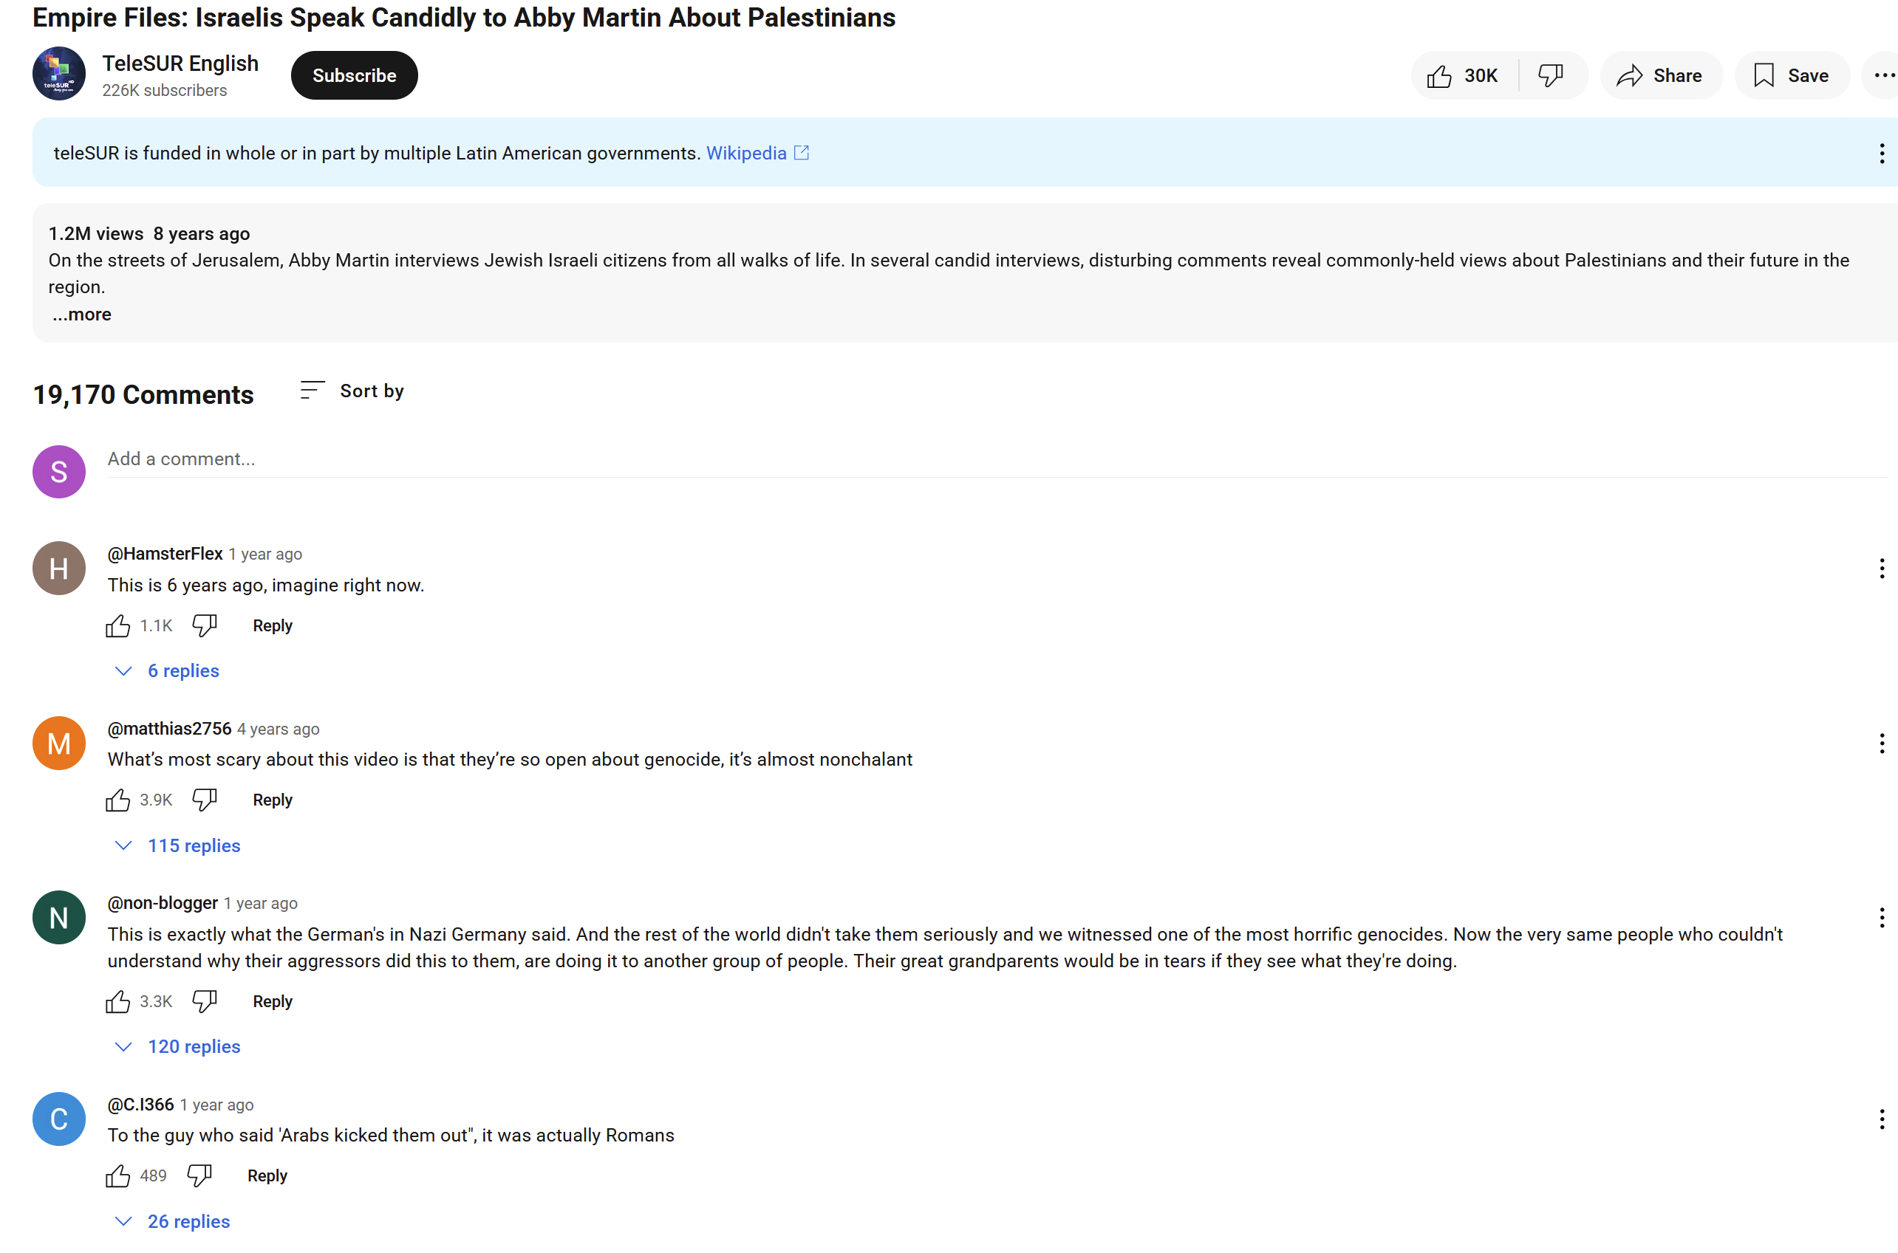
Task: Dislike the video with the thumbs-down icon
Action: coord(1550,76)
